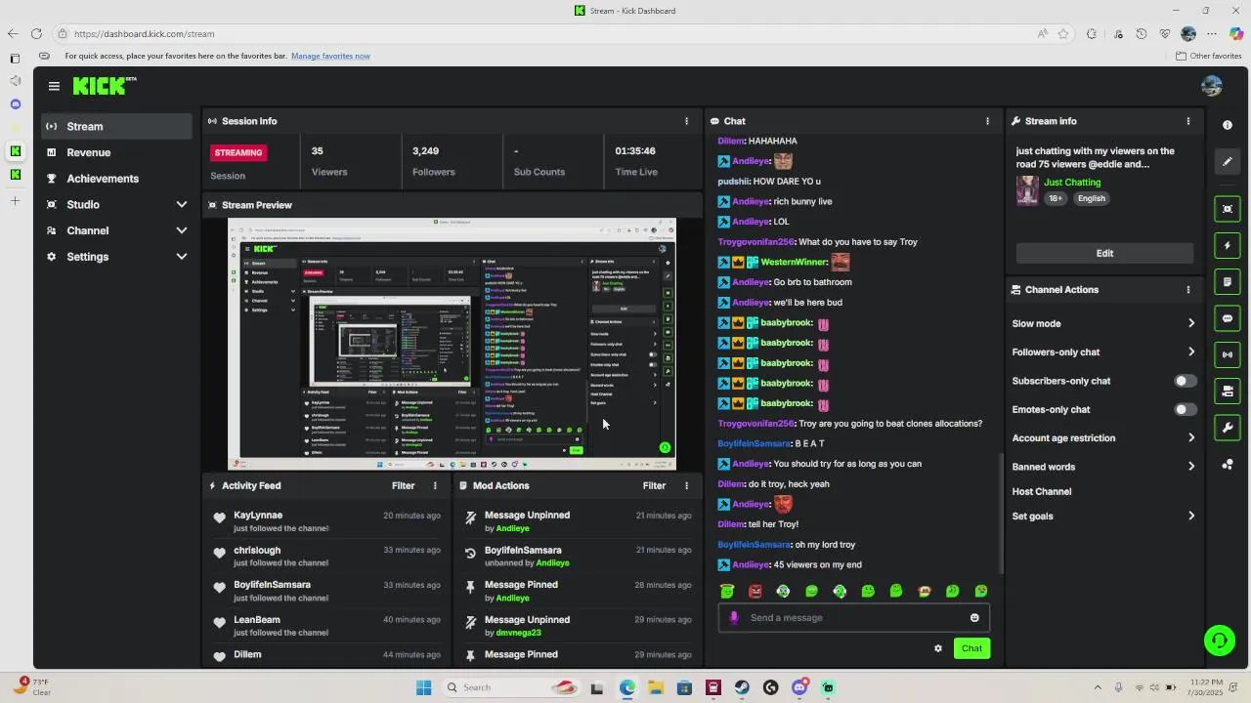The image size is (1251, 703).
Task: Click the 18+ tag in Stream info
Action: tap(1056, 198)
